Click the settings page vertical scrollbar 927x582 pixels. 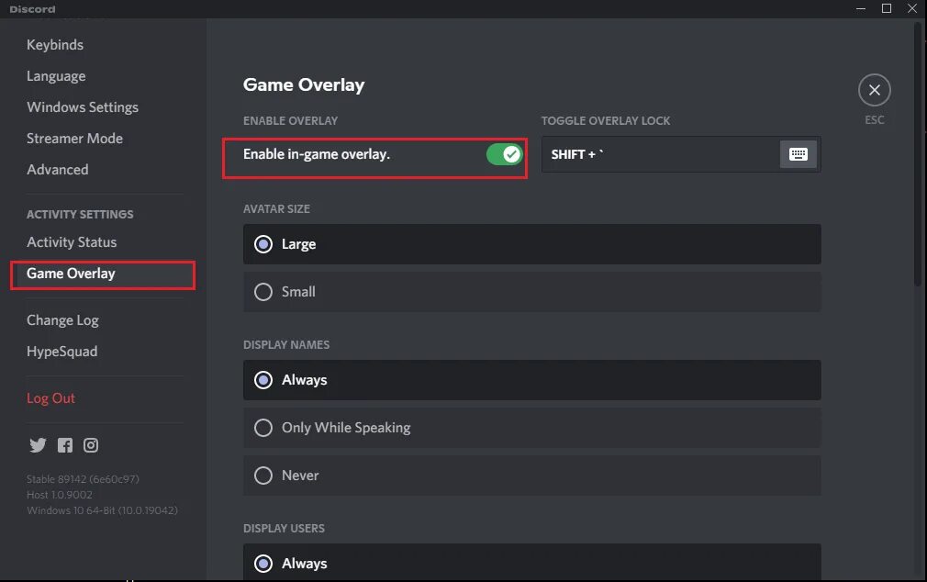(x=918, y=155)
